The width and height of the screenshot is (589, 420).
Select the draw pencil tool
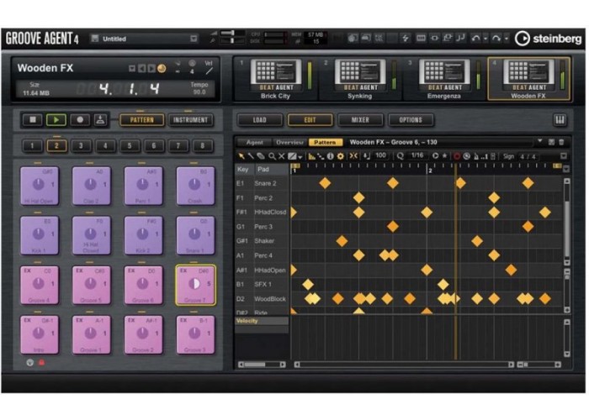pos(251,156)
